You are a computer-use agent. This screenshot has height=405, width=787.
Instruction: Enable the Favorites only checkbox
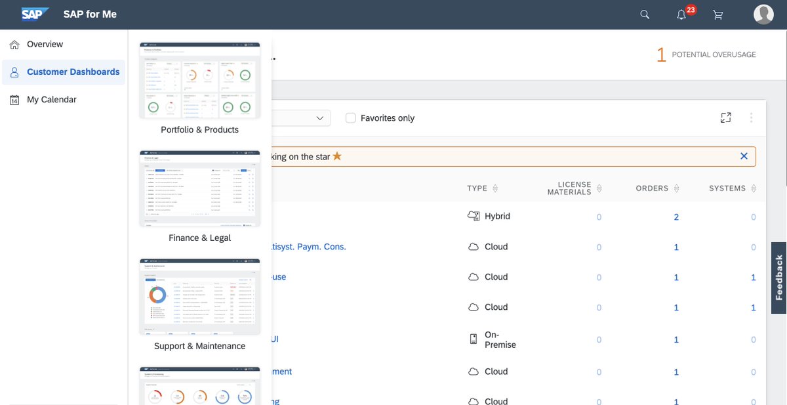tap(351, 118)
